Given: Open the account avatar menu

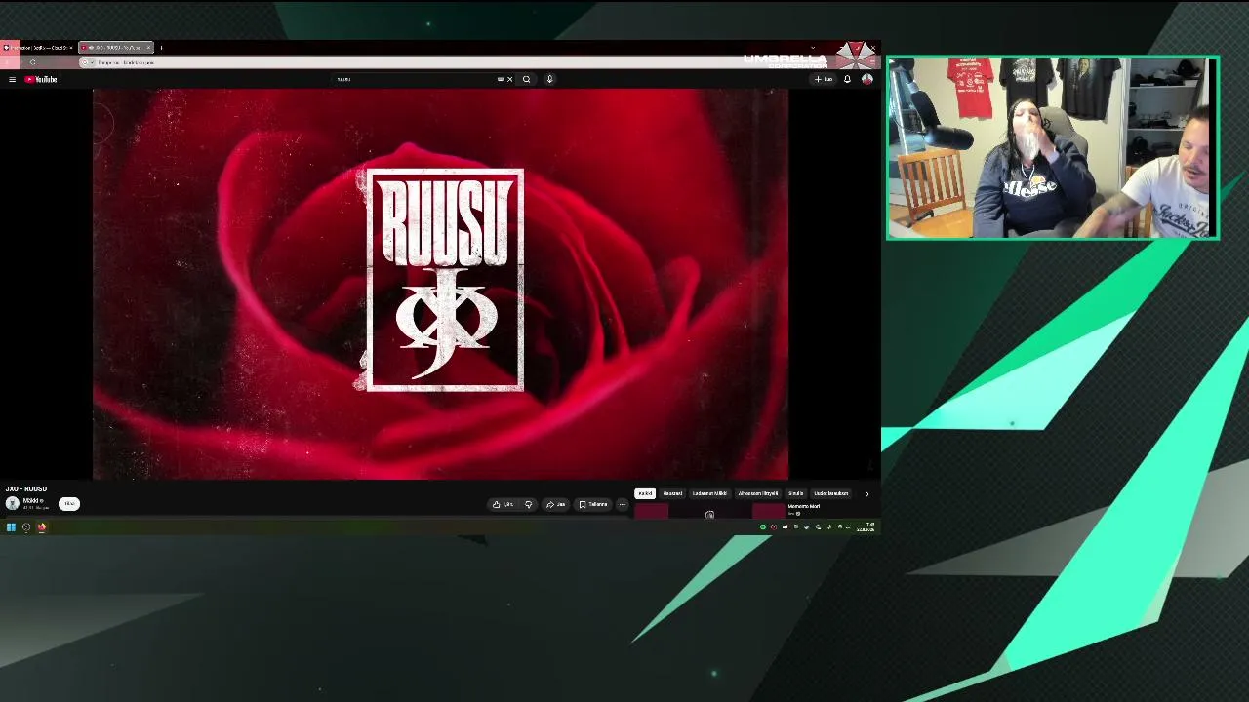Looking at the screenshot, I should click(x=866, y=79).
